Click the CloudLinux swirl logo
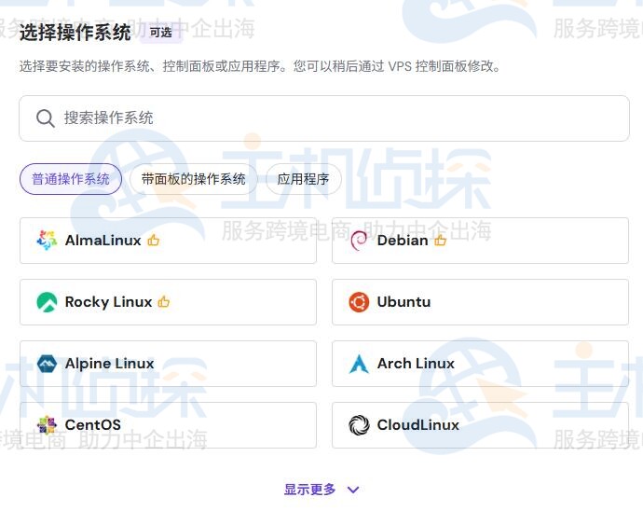This screenshot has width=643, height=525. [x=359, y=425]
